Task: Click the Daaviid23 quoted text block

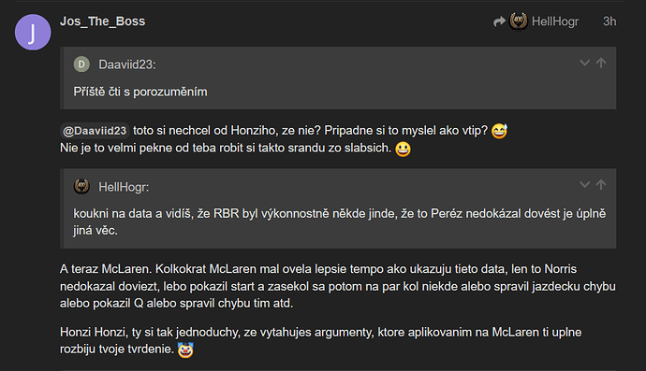Action: [x=140, y=92]
